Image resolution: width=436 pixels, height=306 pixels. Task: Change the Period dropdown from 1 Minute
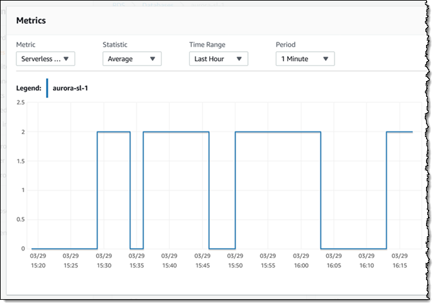305,59
